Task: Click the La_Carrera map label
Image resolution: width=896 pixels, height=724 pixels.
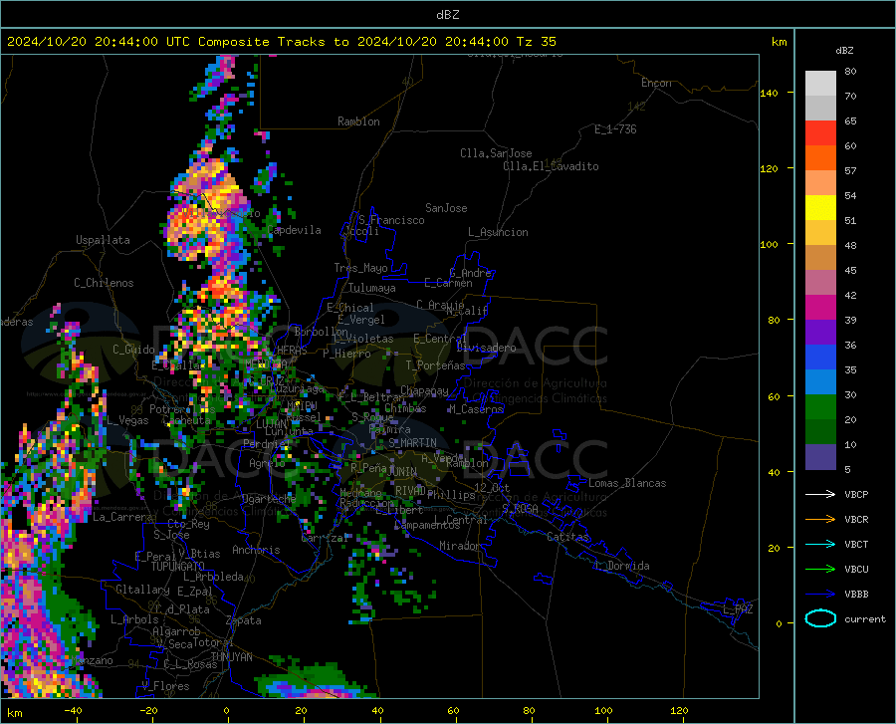Action: tap(122, 517)
